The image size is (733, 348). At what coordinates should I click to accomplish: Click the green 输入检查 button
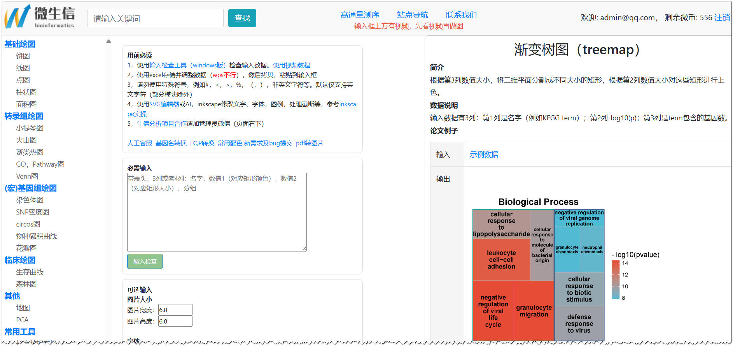click(x=145, y=262)
